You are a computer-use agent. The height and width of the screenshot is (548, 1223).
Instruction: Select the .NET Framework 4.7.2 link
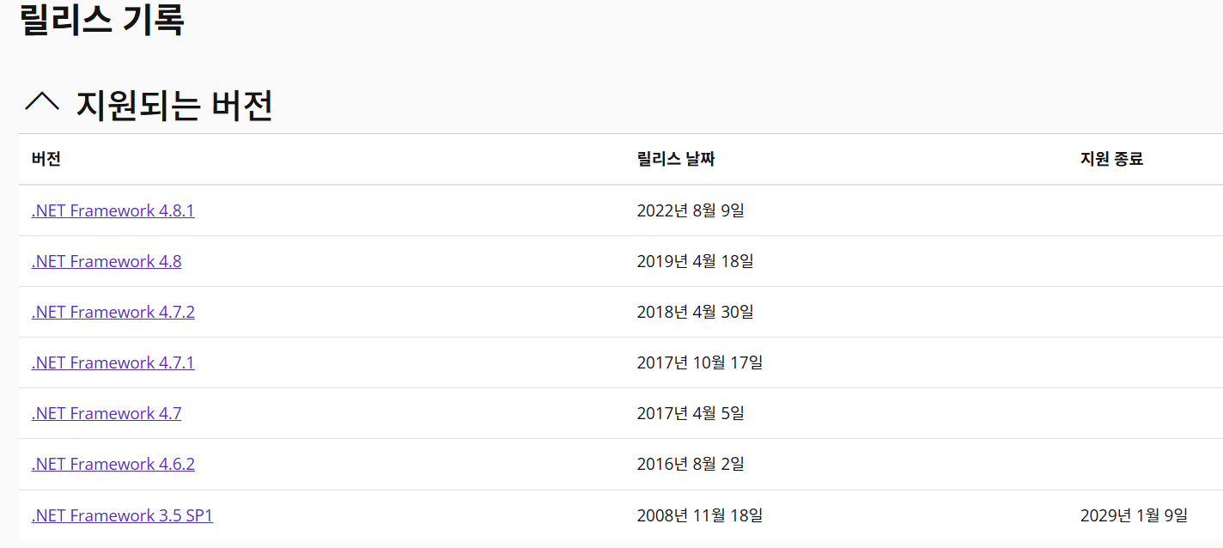click(x=113, y=311)
